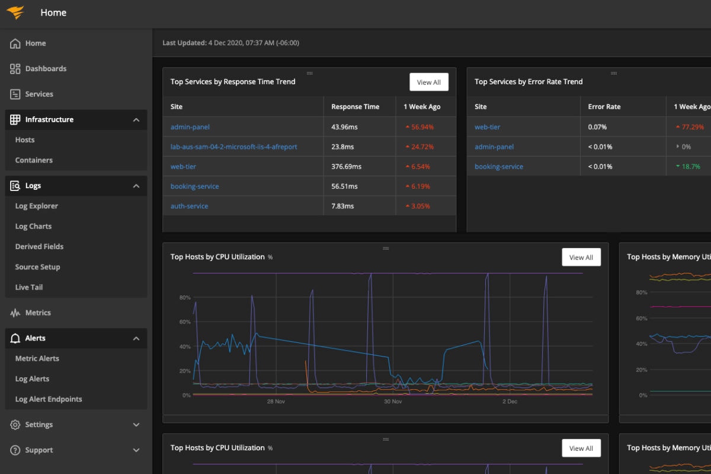This screenshot has height=474, width=711.
Task: Collapse the Logs section chevron
Action: [136, 185]
